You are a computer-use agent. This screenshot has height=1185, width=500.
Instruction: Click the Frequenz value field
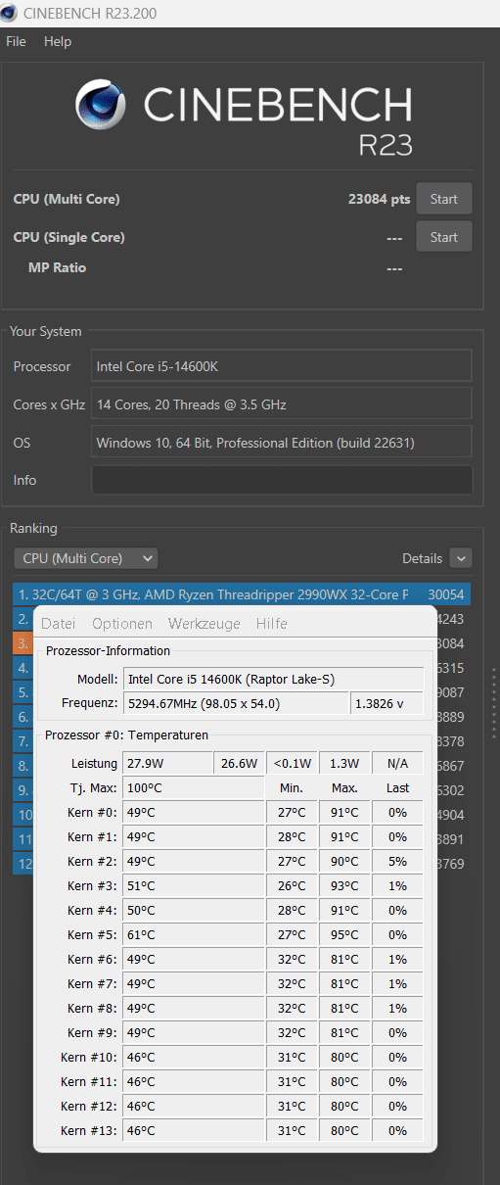coord(235,703)
